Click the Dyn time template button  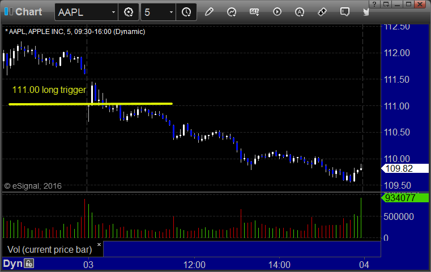click(x=12, y=263)
